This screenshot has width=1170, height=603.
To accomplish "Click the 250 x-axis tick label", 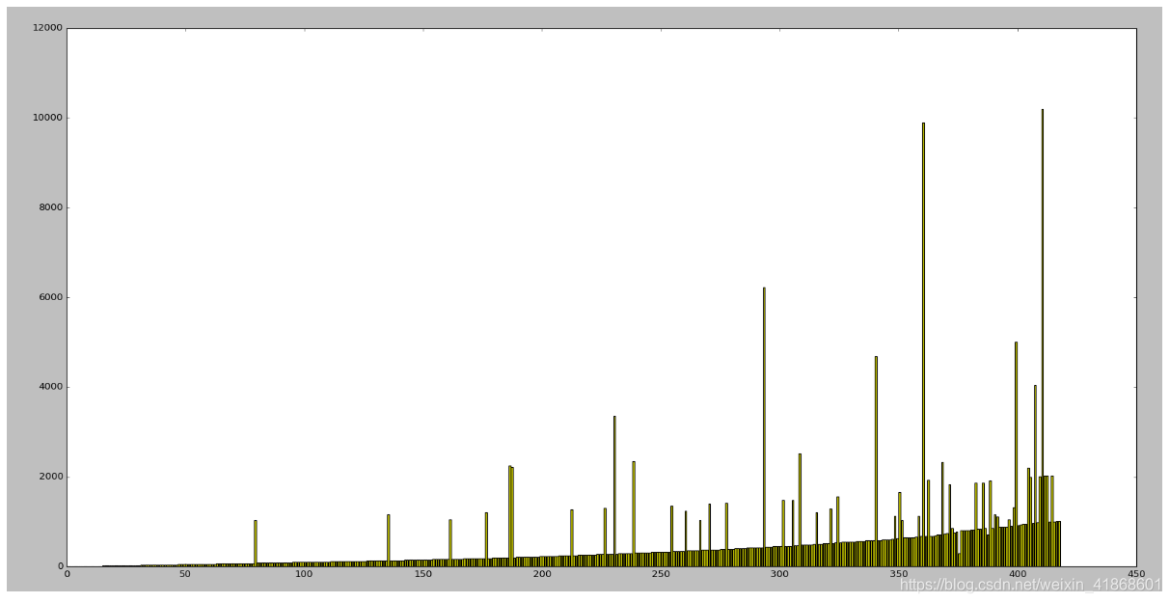I will [661, 575].
